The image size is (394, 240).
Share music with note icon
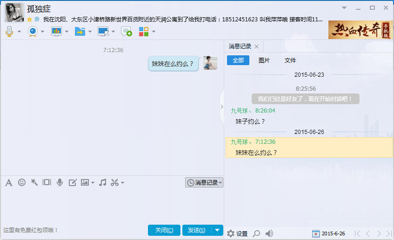[x=102, y=182]
